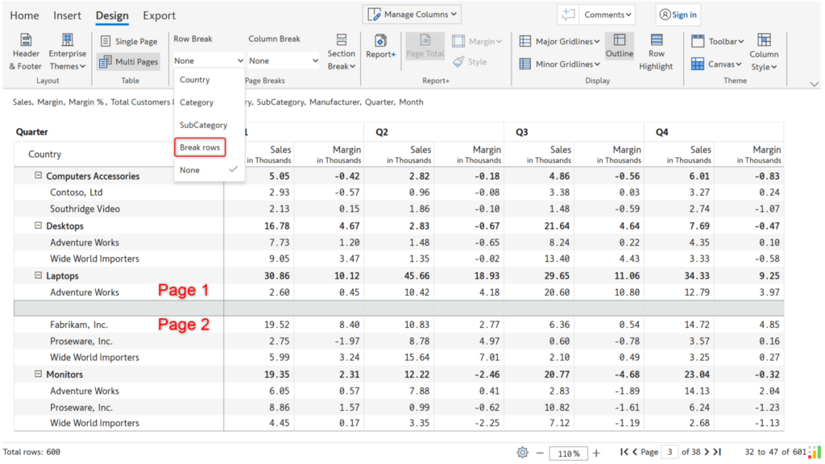The image size is (825, 464).
Task: Open the Header & Footer settings
Action: pyautogui.click(x=25, y=51)
